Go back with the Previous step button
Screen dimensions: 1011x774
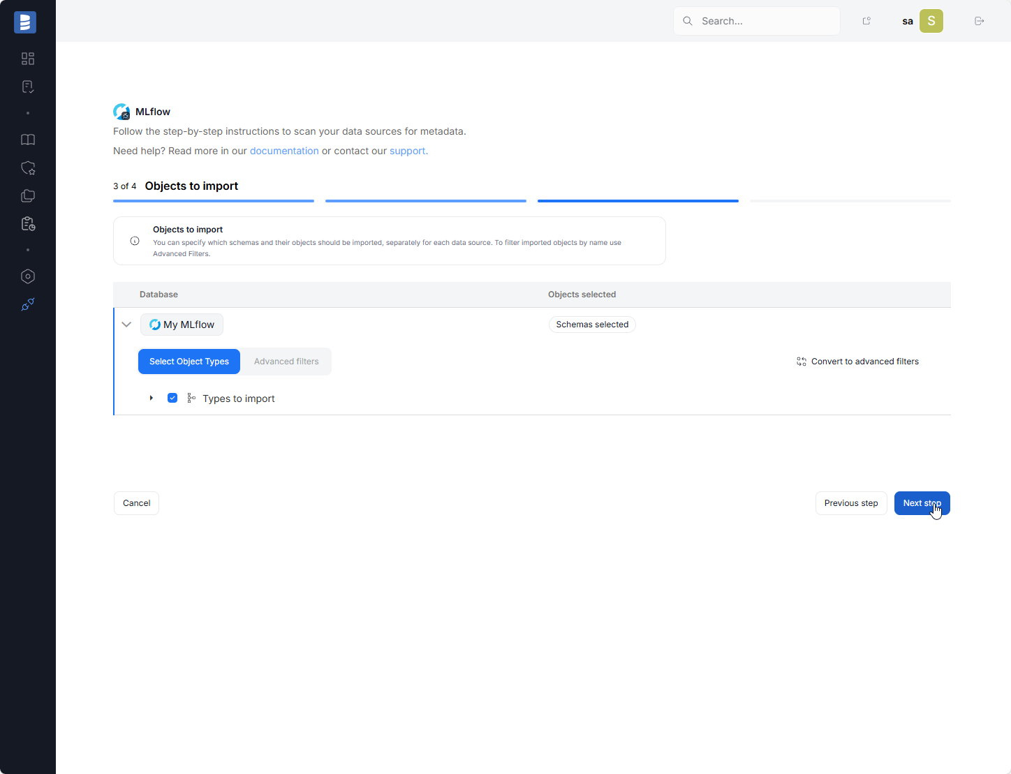tap(850, 503)
